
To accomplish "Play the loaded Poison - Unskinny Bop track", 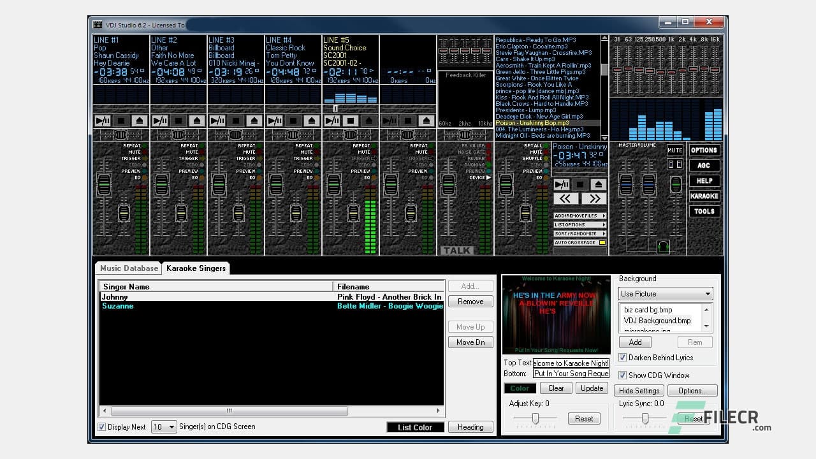I will pyautogui.click(x=561, y=184).
